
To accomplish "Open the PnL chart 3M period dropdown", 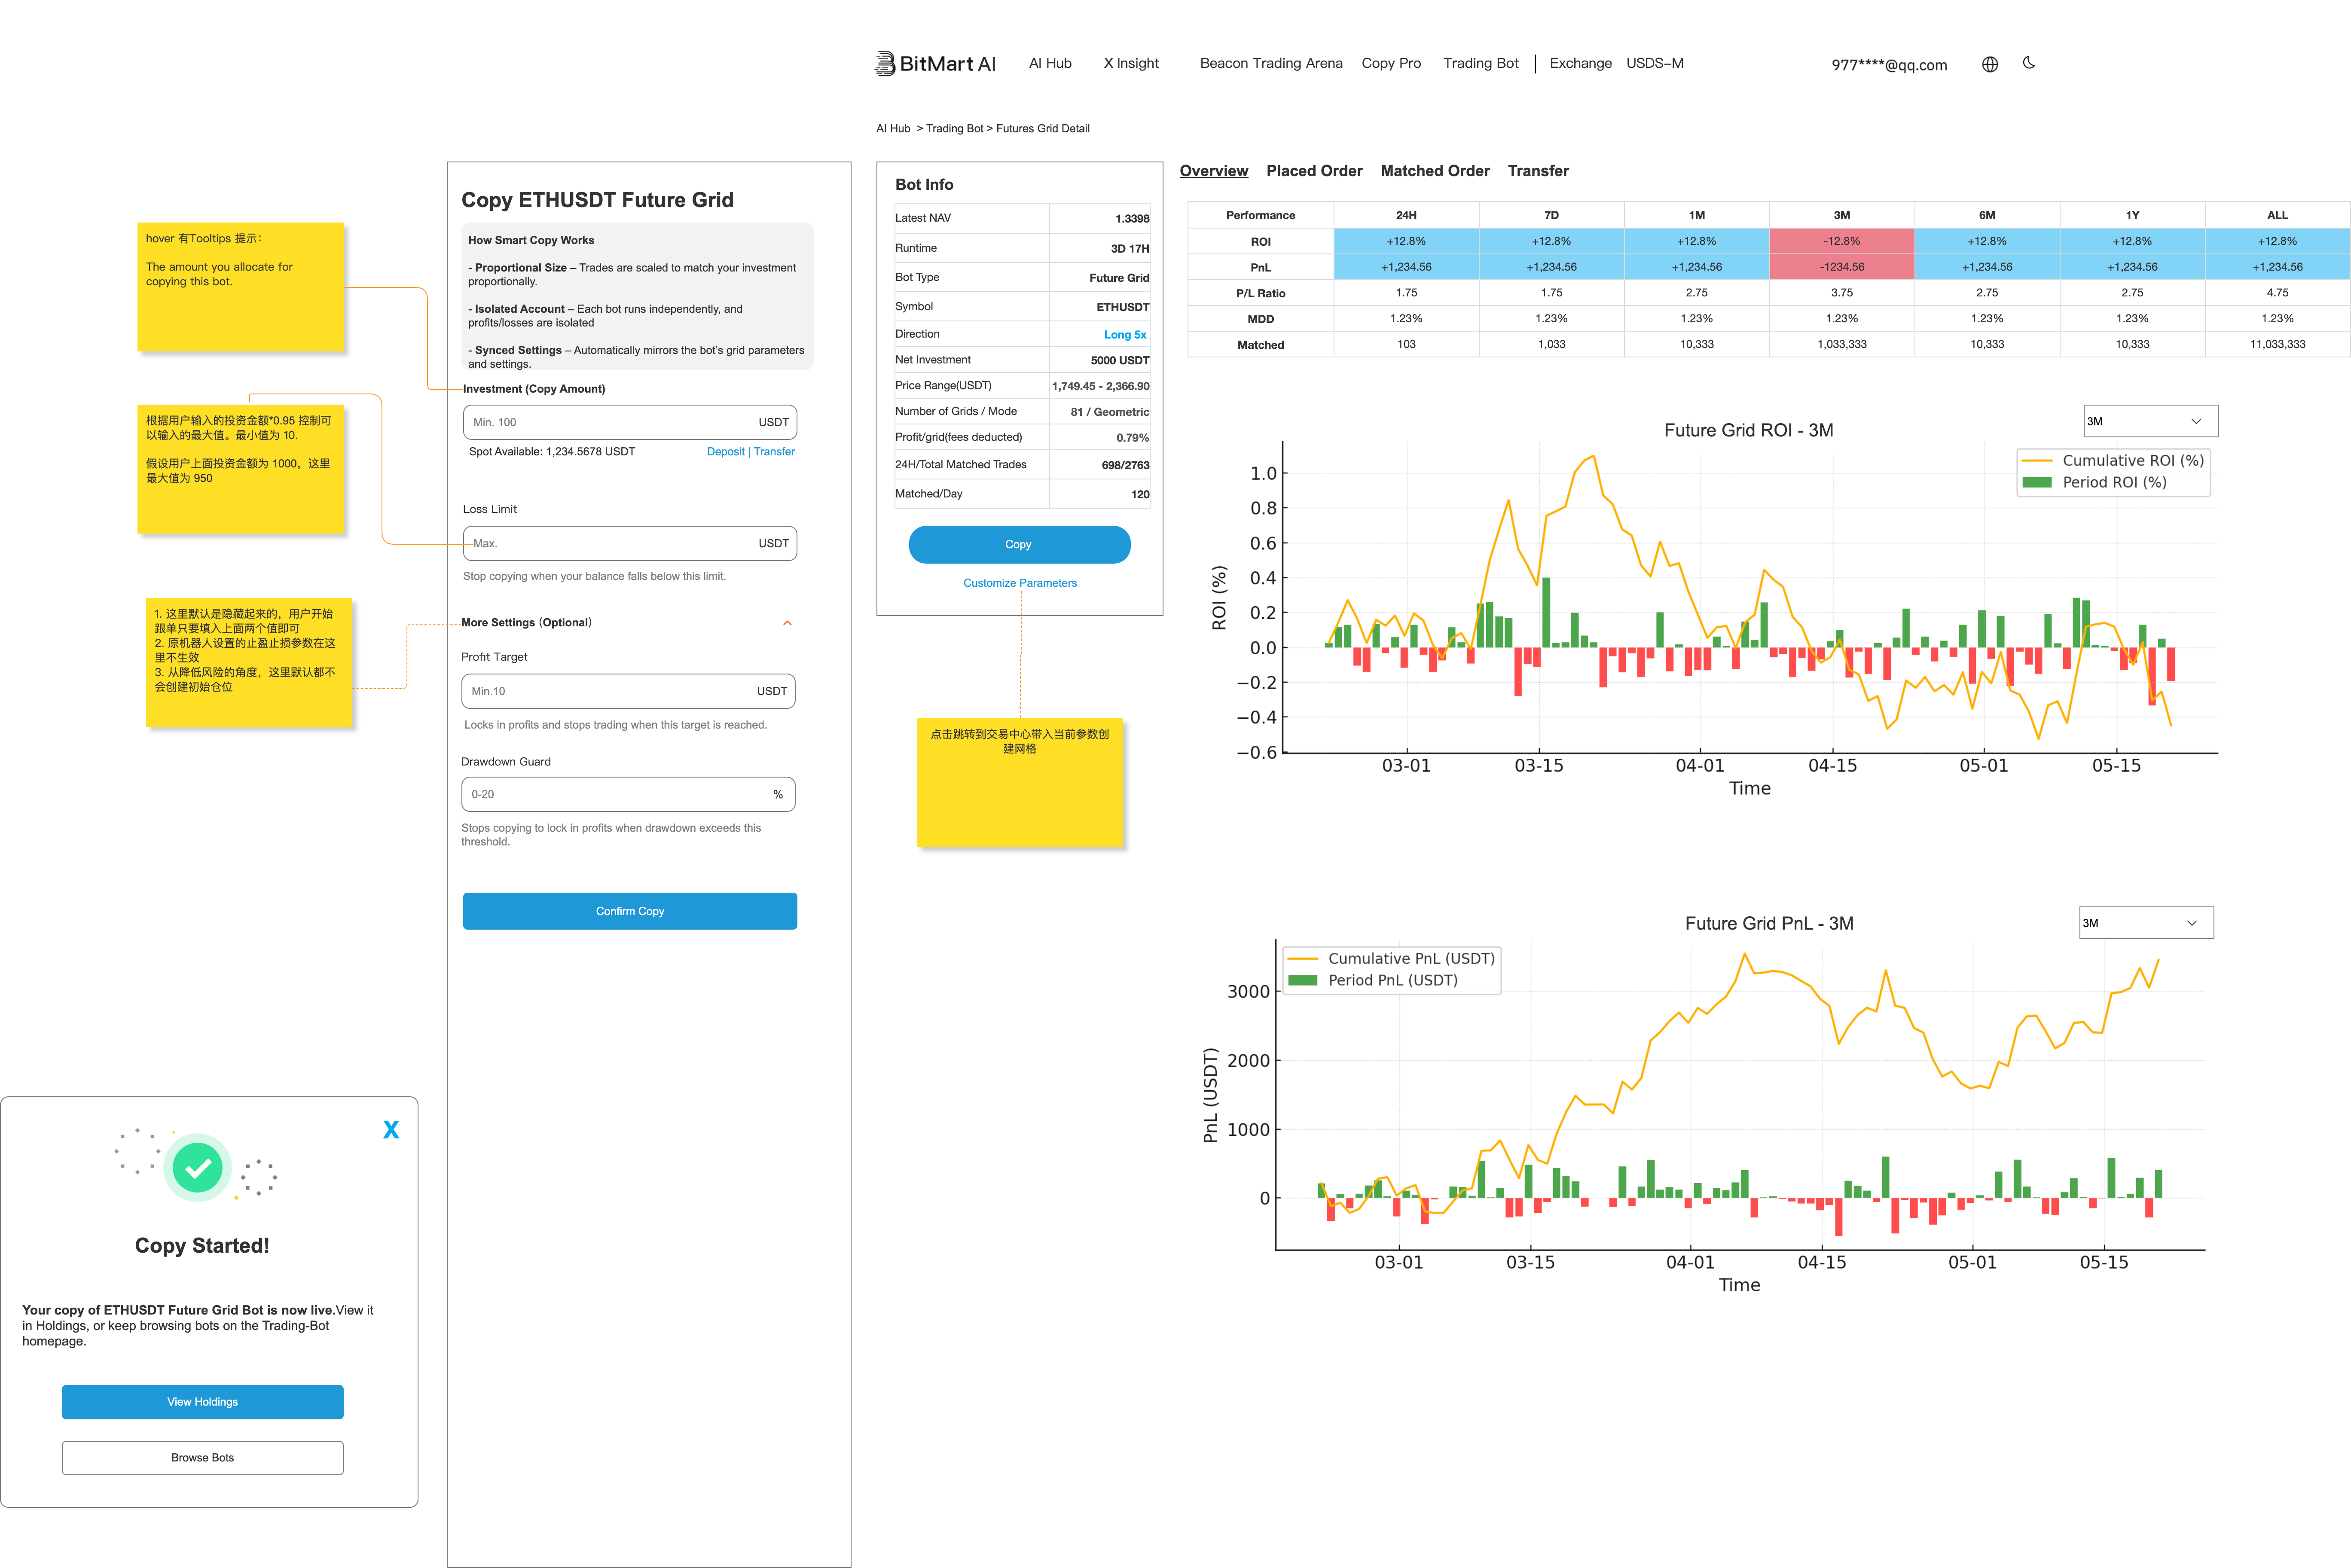I will 2146,923.
